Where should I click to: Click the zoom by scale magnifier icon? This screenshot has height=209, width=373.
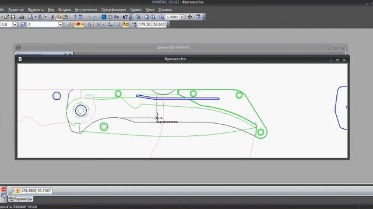[x=161, y=17]
